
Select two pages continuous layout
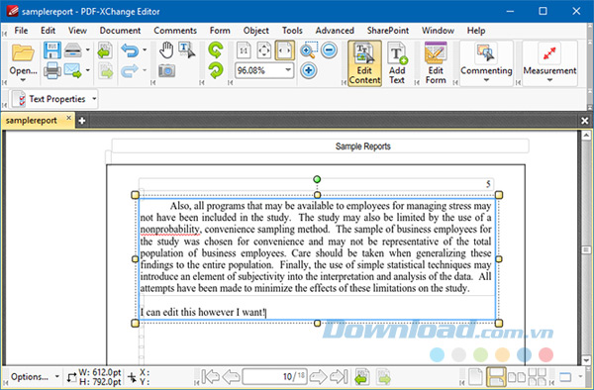coord(538,377)
